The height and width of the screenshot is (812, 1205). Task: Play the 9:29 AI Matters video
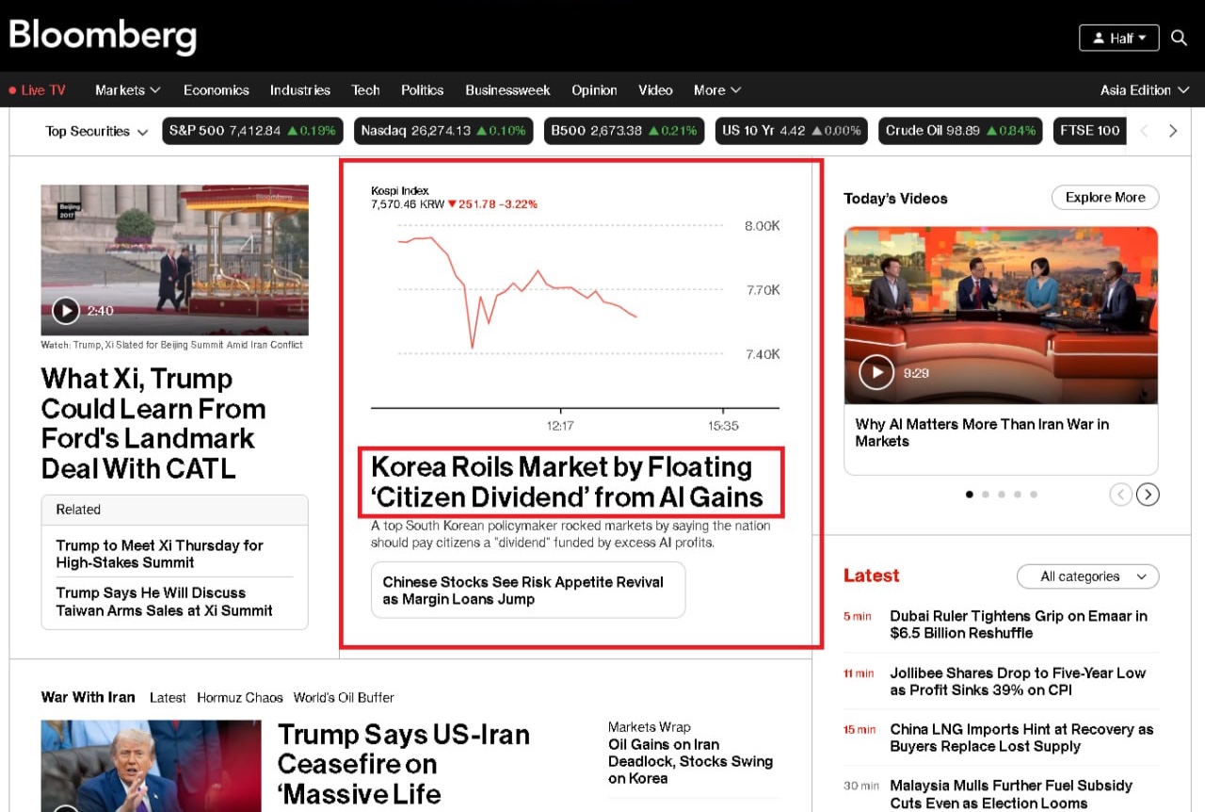coord(876,372)
